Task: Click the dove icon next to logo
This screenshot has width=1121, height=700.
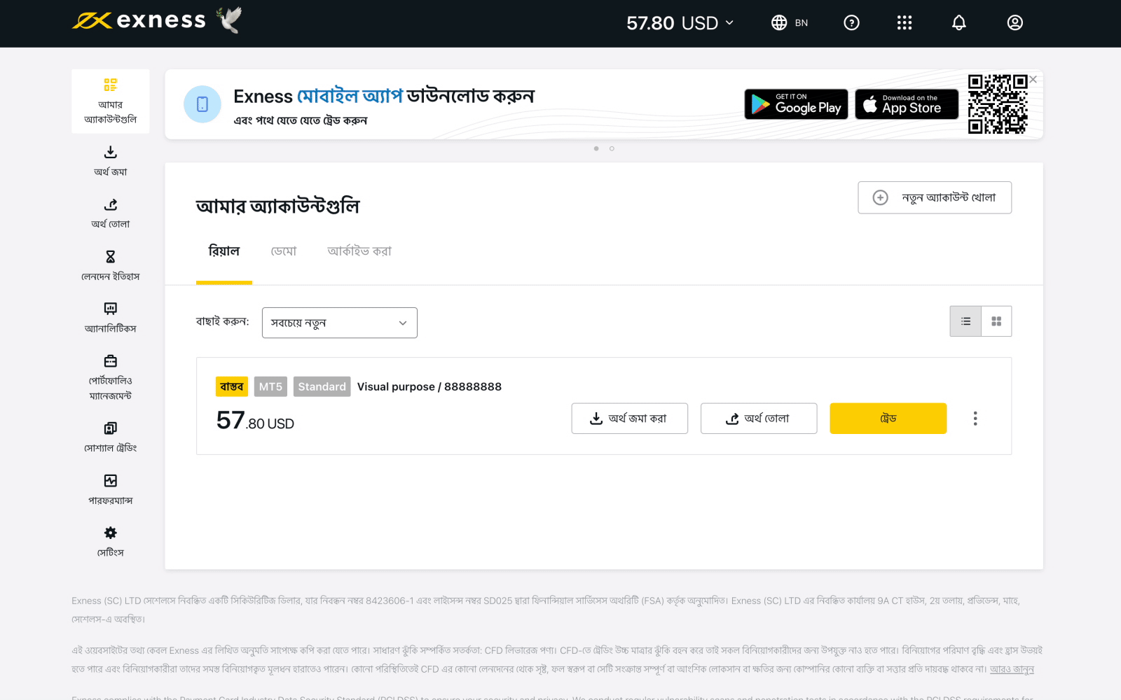Action: (229, 20)
